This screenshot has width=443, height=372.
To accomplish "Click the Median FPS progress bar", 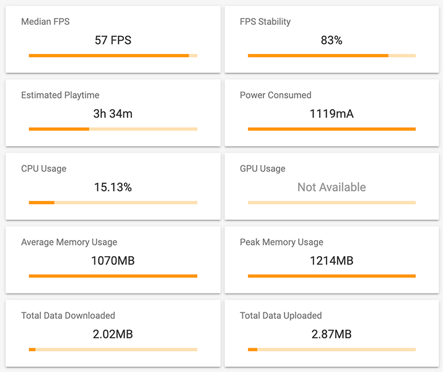I will point(113,56).
